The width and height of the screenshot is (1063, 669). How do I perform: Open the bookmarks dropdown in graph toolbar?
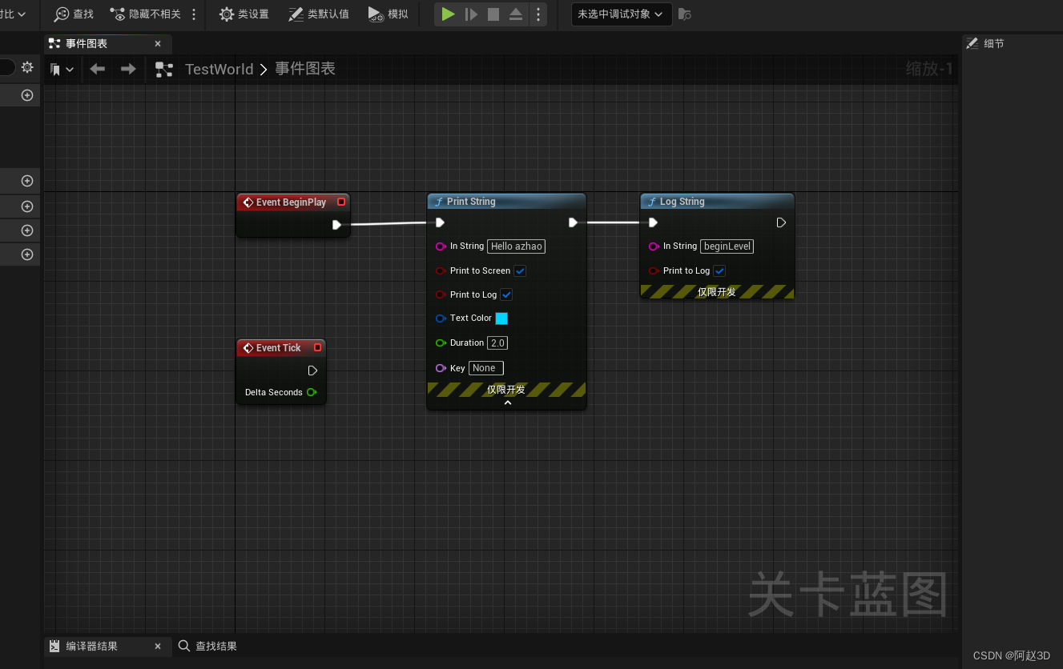(x=62, y=70)
